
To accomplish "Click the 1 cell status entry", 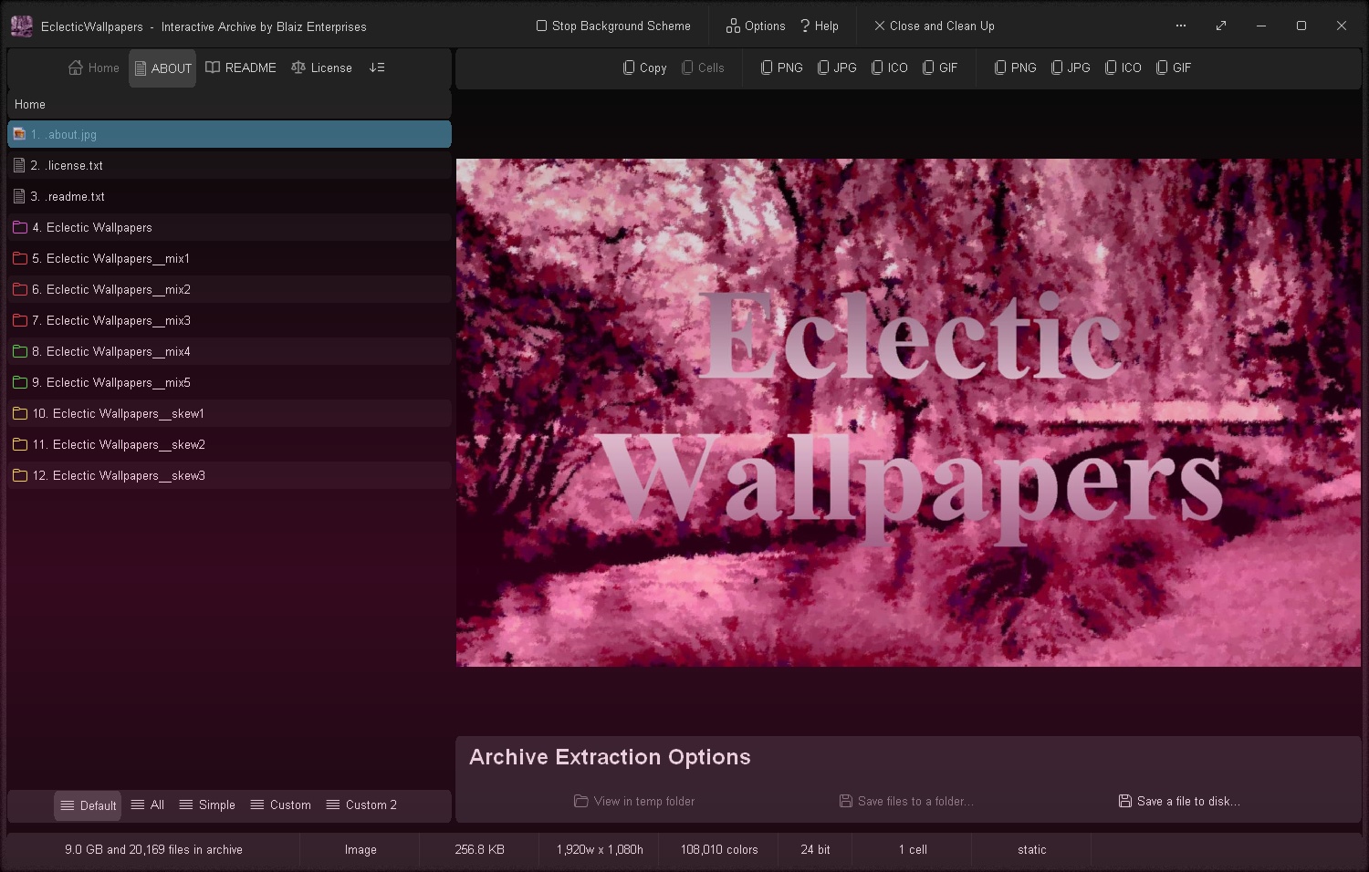I will tap(913, 849).
